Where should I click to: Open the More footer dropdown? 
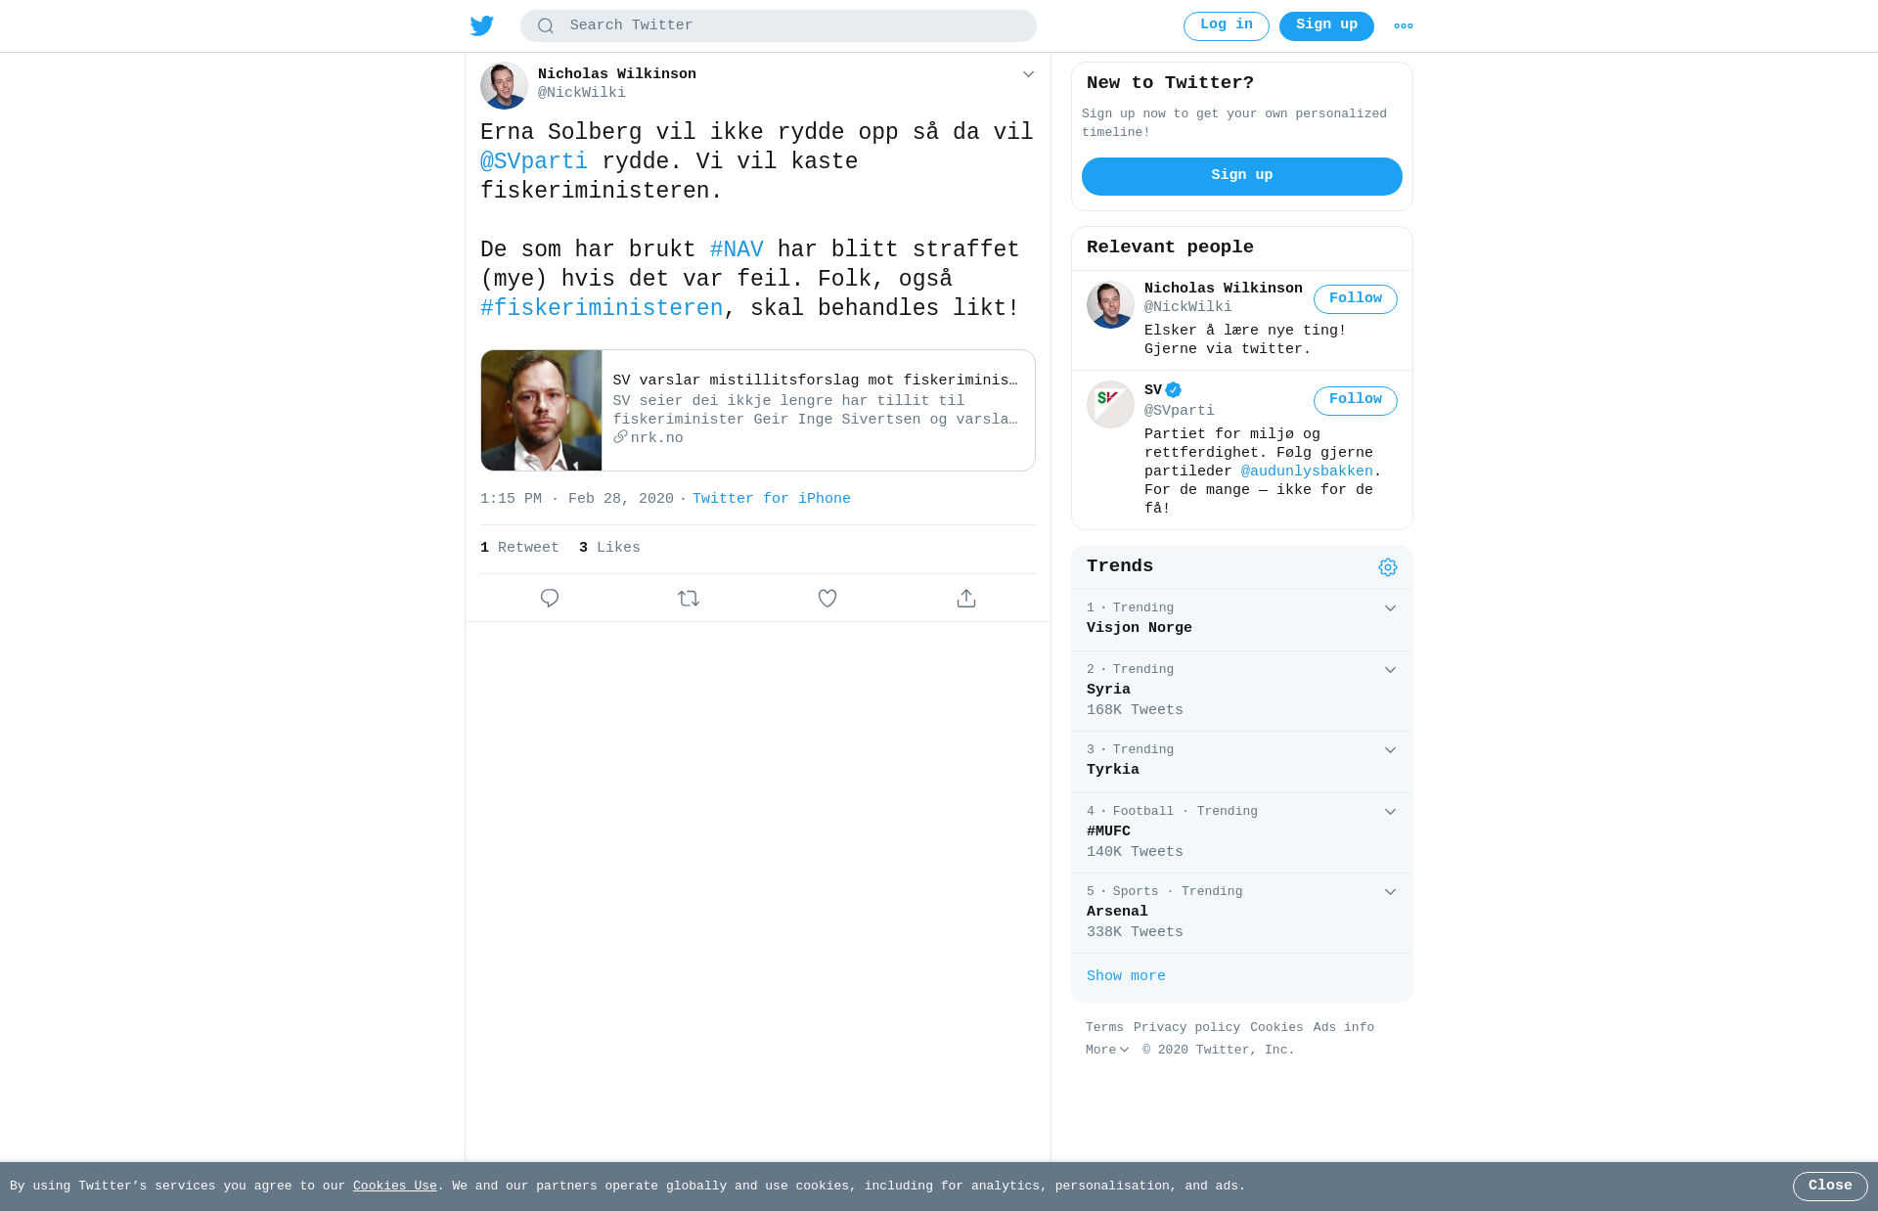tap(1107, 1050)
